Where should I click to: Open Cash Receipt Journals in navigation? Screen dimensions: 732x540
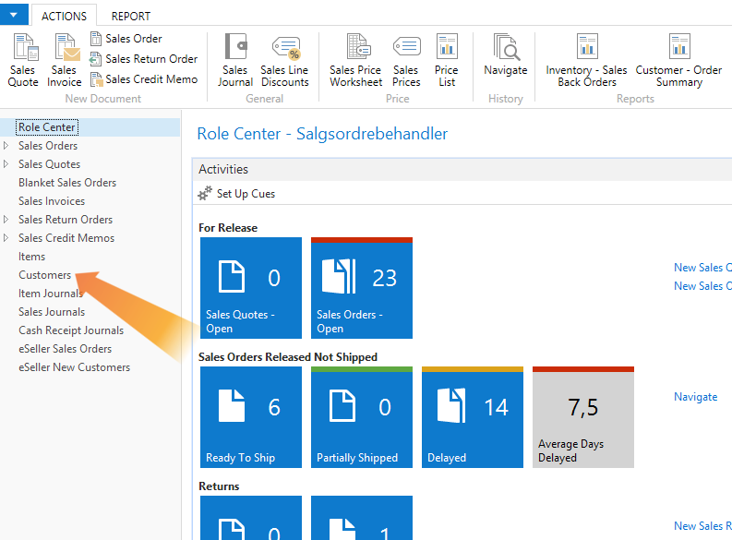pyautogui.click(x=71, y=330)
